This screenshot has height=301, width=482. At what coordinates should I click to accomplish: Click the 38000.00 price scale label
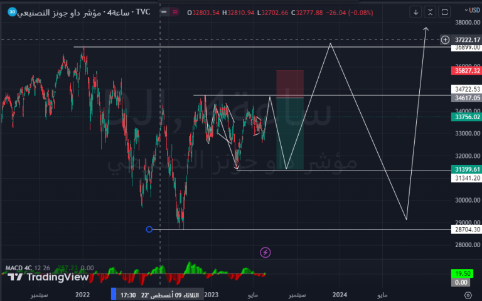(x=467, y=22)
